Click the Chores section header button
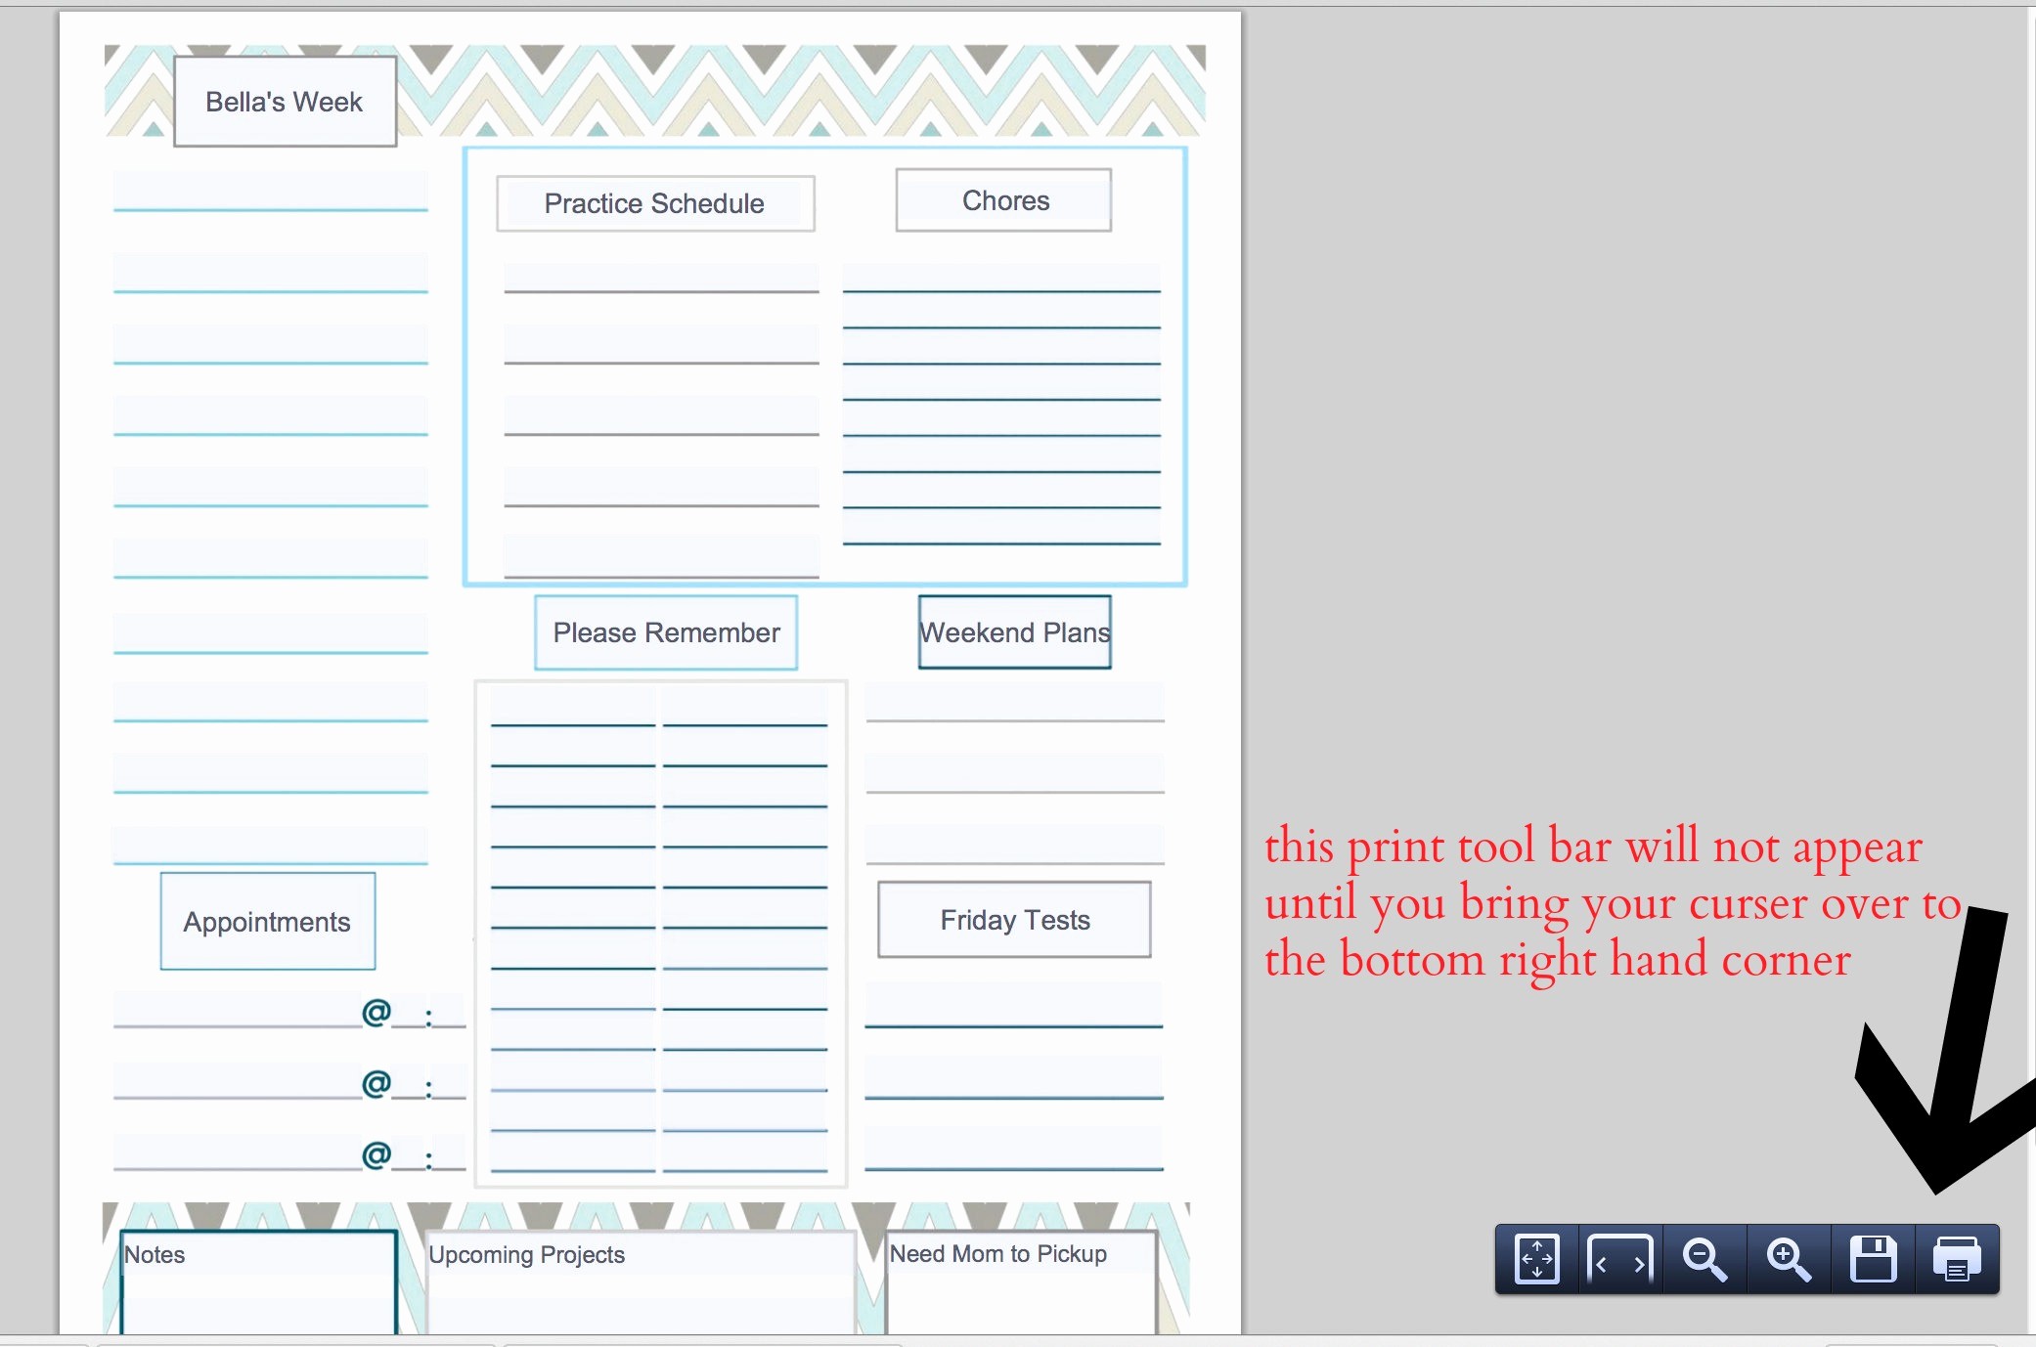Screen dimensions: 2036x1347 click(x=1007, y=201)
